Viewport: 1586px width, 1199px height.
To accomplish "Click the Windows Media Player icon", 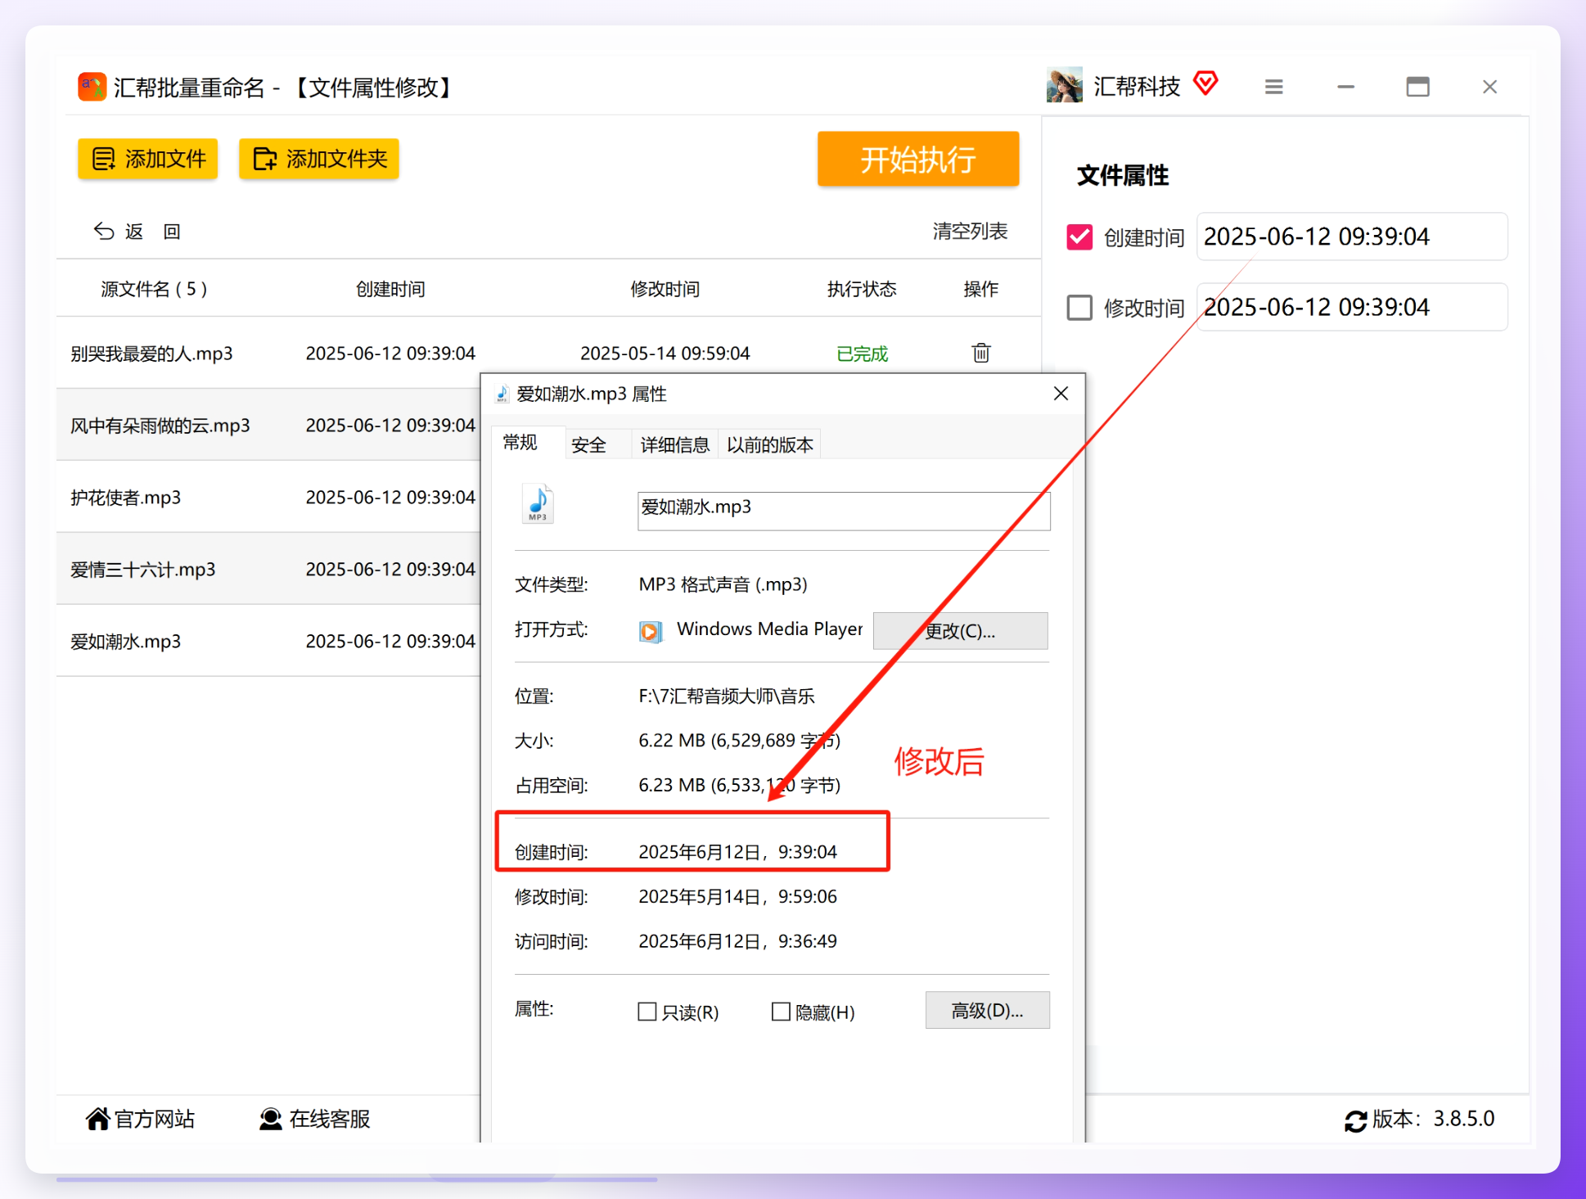I will [x=651, y=631].
